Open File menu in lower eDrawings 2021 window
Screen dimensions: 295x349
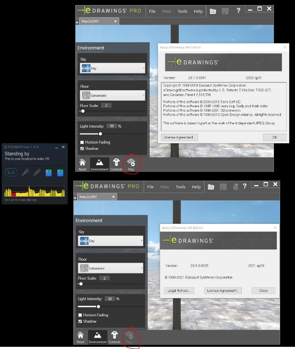tap(150, 187)
